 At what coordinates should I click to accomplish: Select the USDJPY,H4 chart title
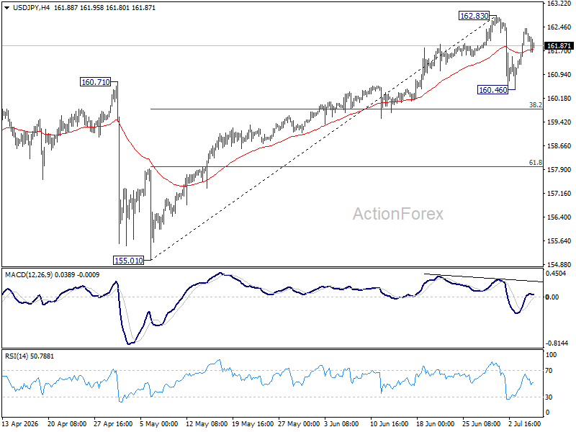point(31,8)
